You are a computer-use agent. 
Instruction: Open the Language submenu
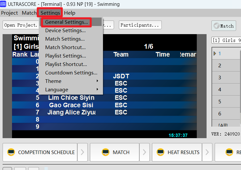coord(71,90)
